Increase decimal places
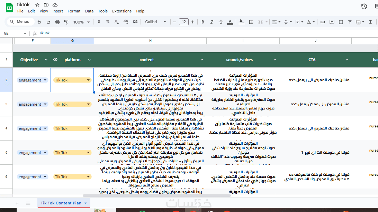378x212 pixels. coord(126,22)
